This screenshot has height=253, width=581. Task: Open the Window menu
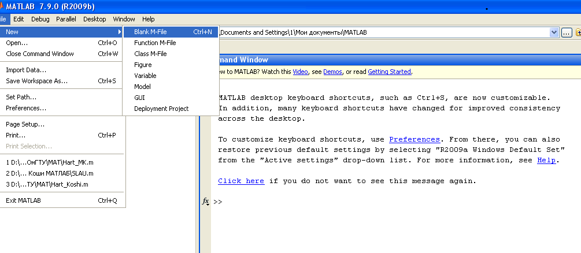124,19
